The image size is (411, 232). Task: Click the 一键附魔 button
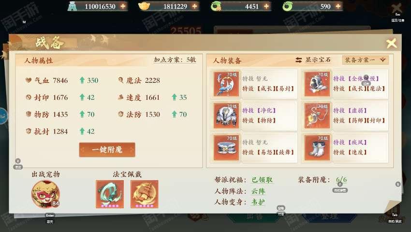107,150
